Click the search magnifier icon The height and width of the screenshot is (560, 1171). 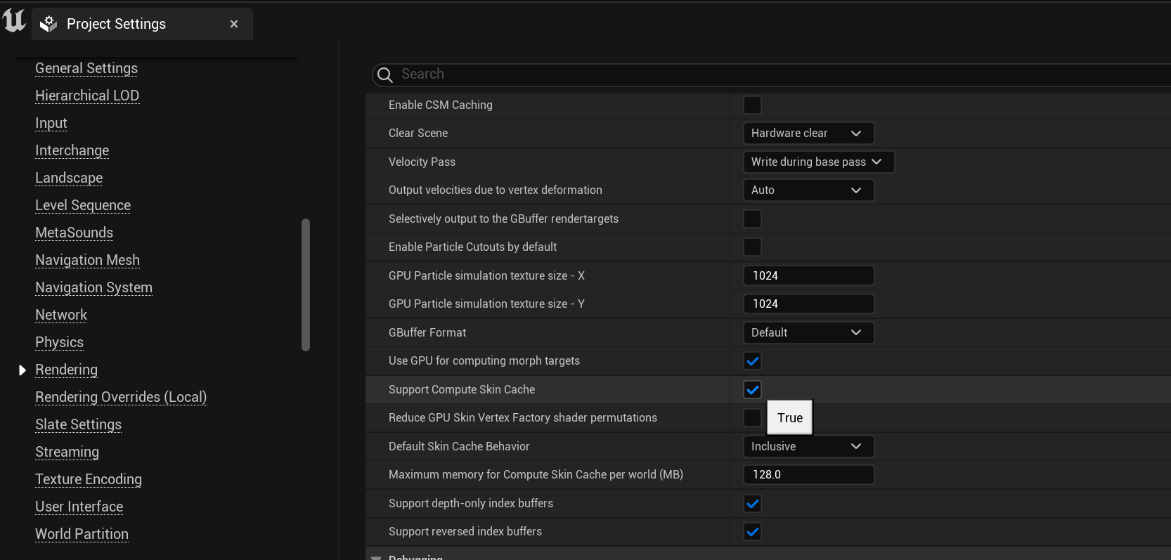click(x=384, y=74)
